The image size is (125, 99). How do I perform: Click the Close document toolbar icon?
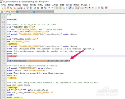click(14, 8)
